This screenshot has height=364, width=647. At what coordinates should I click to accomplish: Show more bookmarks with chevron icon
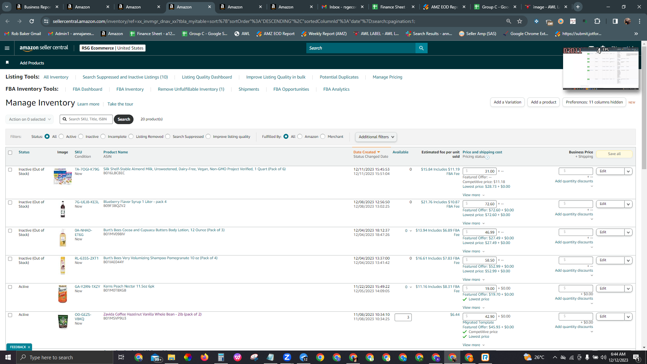636,34
